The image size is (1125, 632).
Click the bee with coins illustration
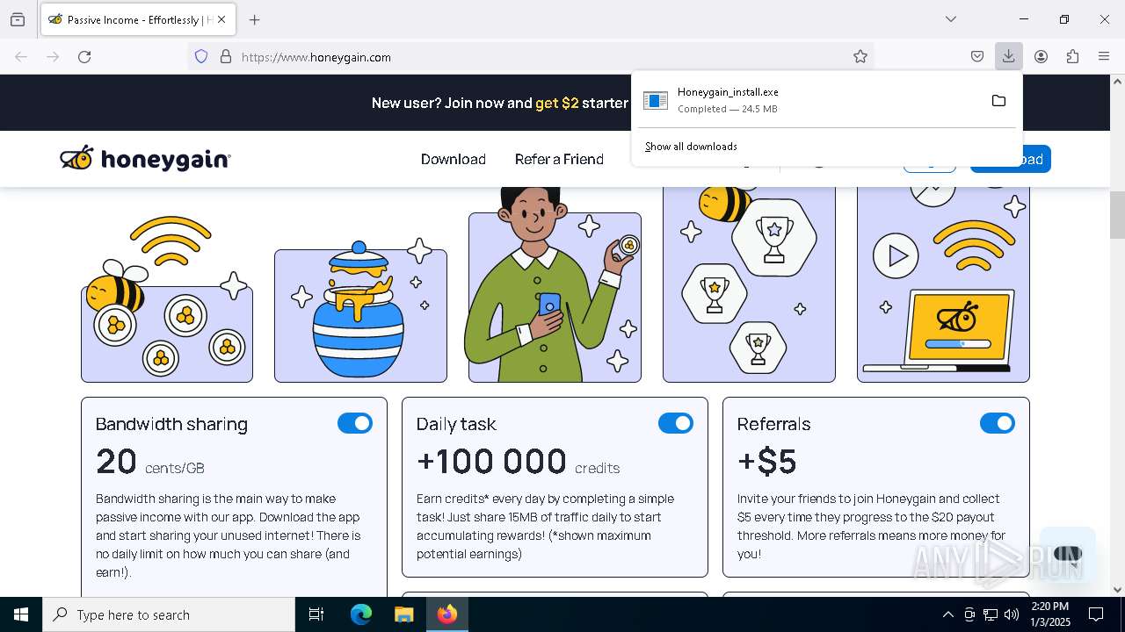pyautogui.click(x=167, y=298)
